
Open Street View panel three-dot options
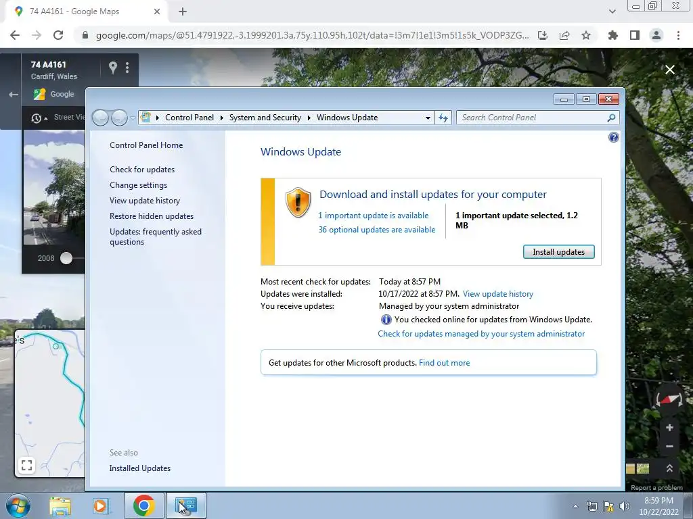(127, 68)
